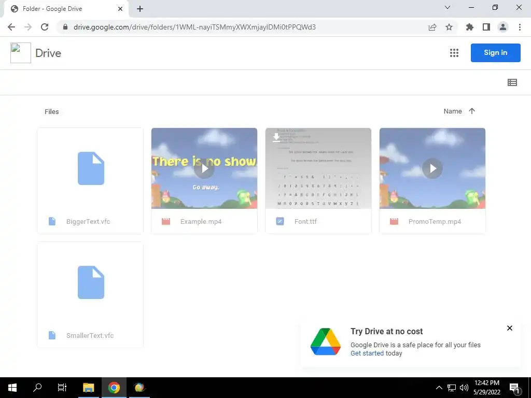Viewport: 531px width, 398px height.
Task: Open the Chrome three-dot menu
Action: [520, 27]
